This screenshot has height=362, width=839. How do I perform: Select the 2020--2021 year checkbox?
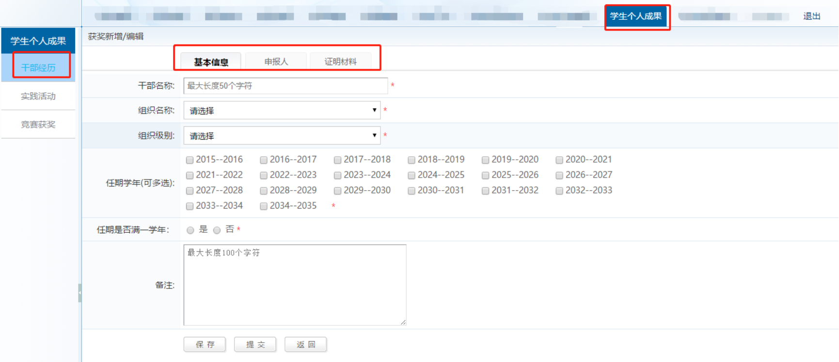coord(559,160)
